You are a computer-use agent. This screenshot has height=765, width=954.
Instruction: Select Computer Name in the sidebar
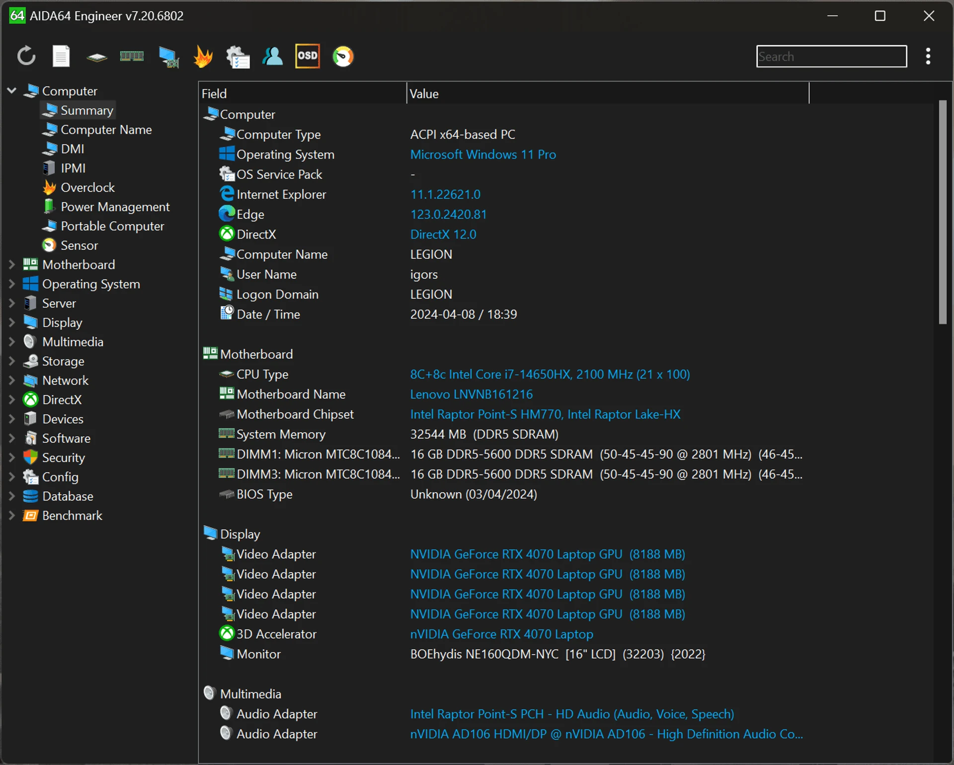point(97,130)
